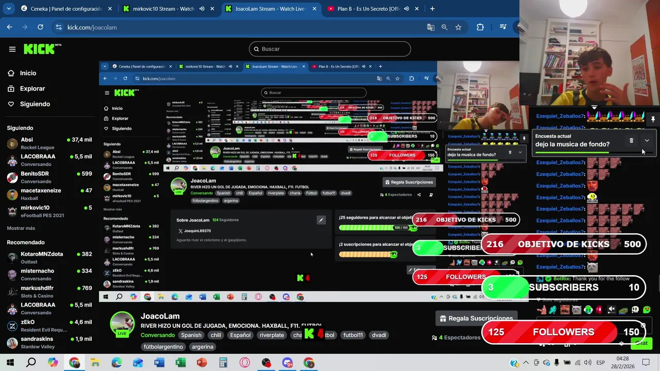Screen dimensions: 660x371
Task: Open the Kick hamburger sidebar menu
Action: pos(12,49)
